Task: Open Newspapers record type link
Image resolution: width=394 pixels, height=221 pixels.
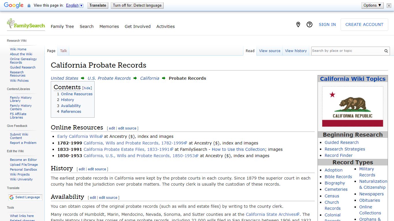Action: point(371,194)
